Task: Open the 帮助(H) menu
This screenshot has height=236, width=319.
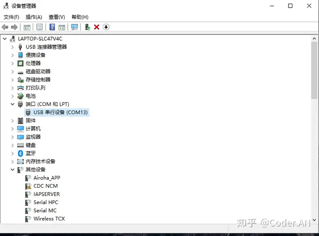Action: click(x=80, y=17)
